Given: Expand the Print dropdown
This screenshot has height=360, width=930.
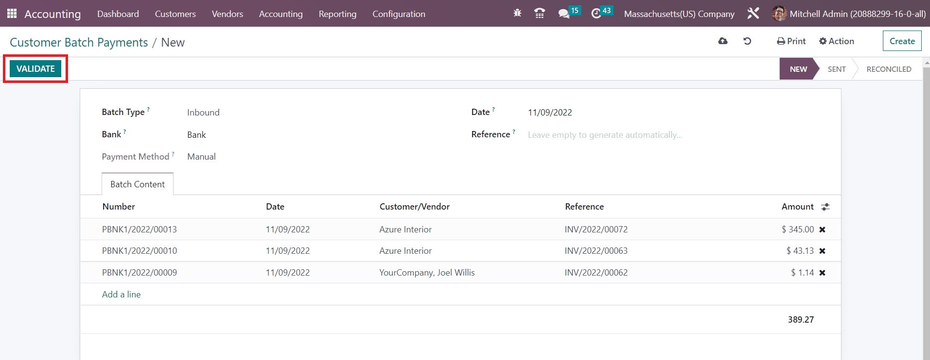Looking at the screenshot, I should 791,41.
